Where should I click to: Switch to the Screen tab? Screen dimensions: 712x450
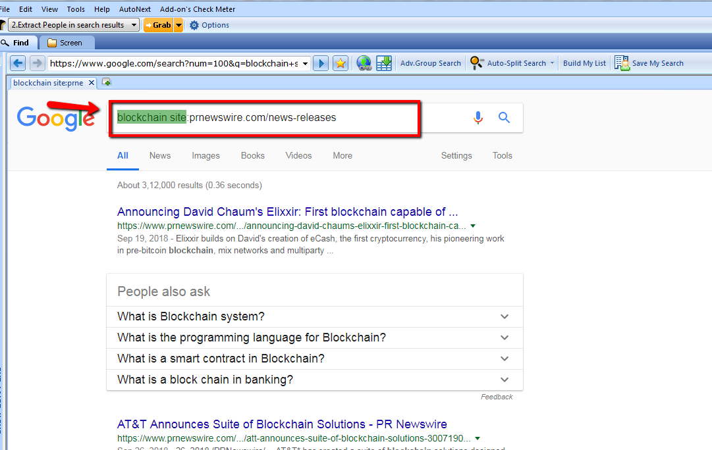tap(67, 43)
